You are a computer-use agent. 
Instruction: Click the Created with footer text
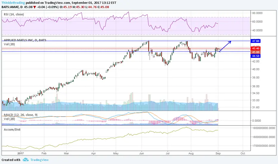tap(11, 160)
